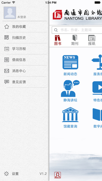Image resolution: width=102 pixels, height=181 pixels.
Task: Open 意见反馈 feedback chat icon
Action: [7, 82]
